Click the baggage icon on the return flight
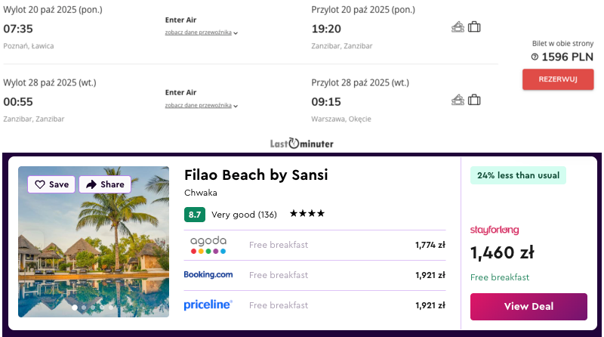 474,100
